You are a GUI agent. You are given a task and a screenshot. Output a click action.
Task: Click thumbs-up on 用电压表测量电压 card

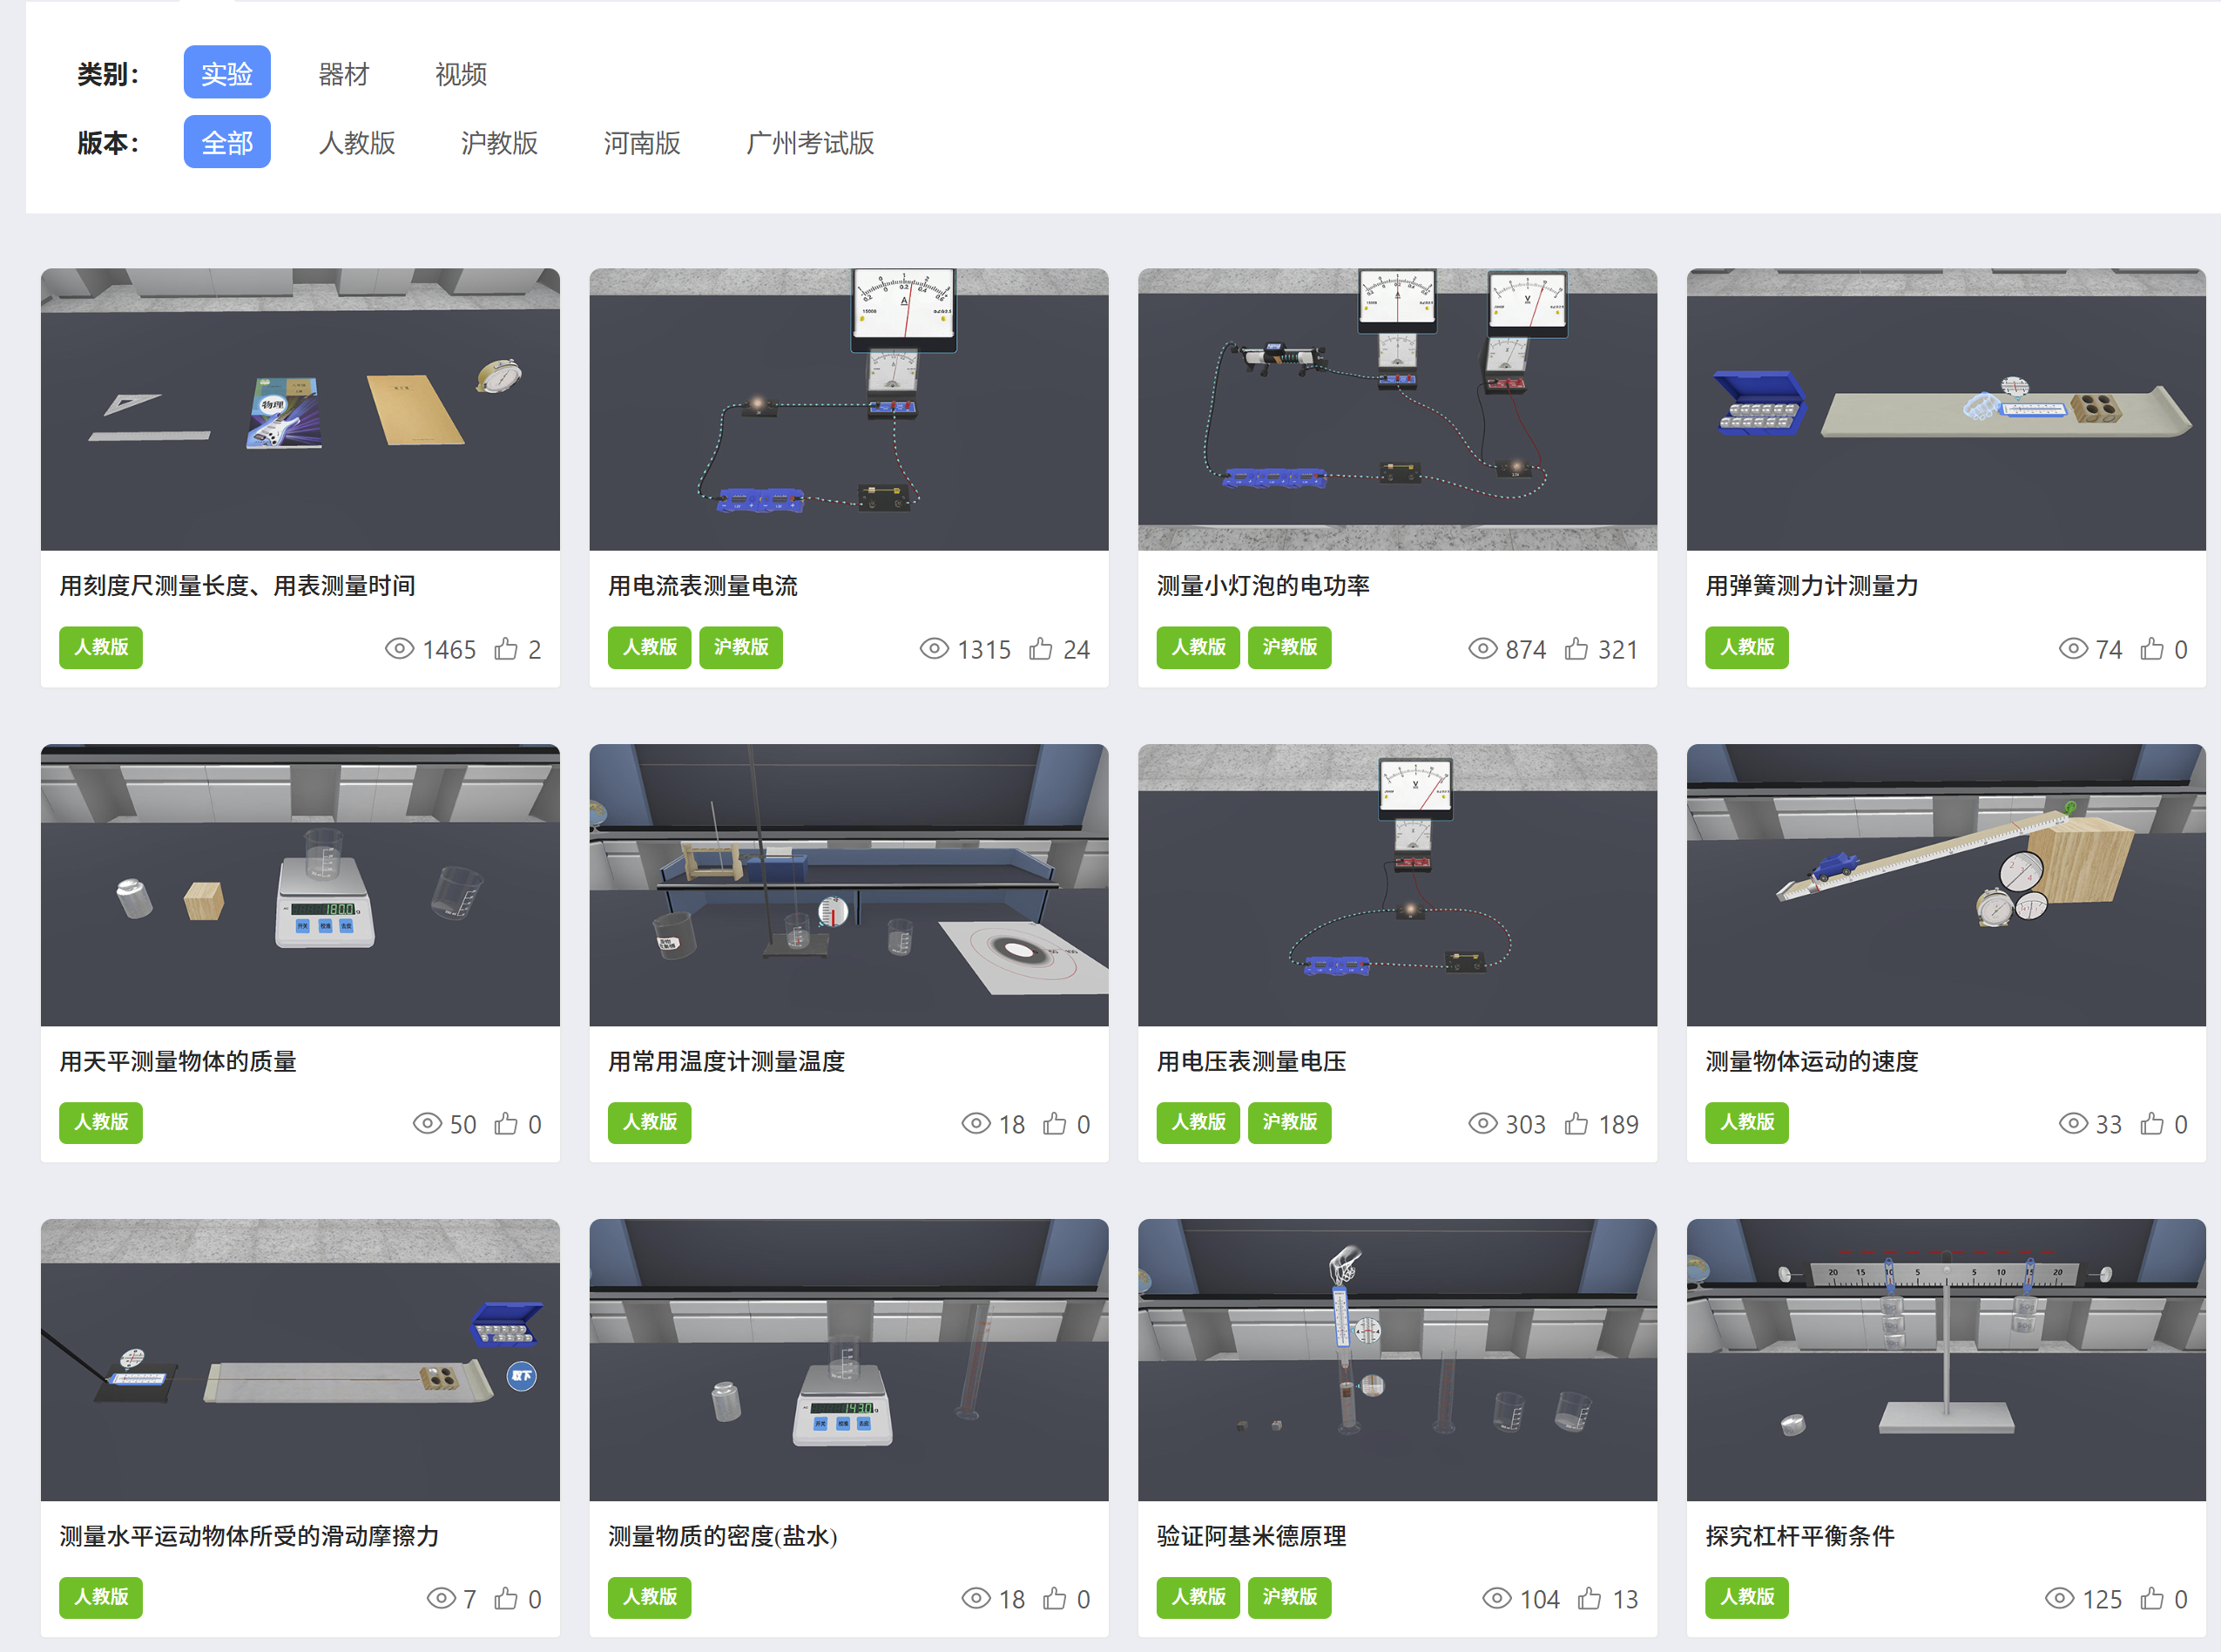[1576, 1124]
